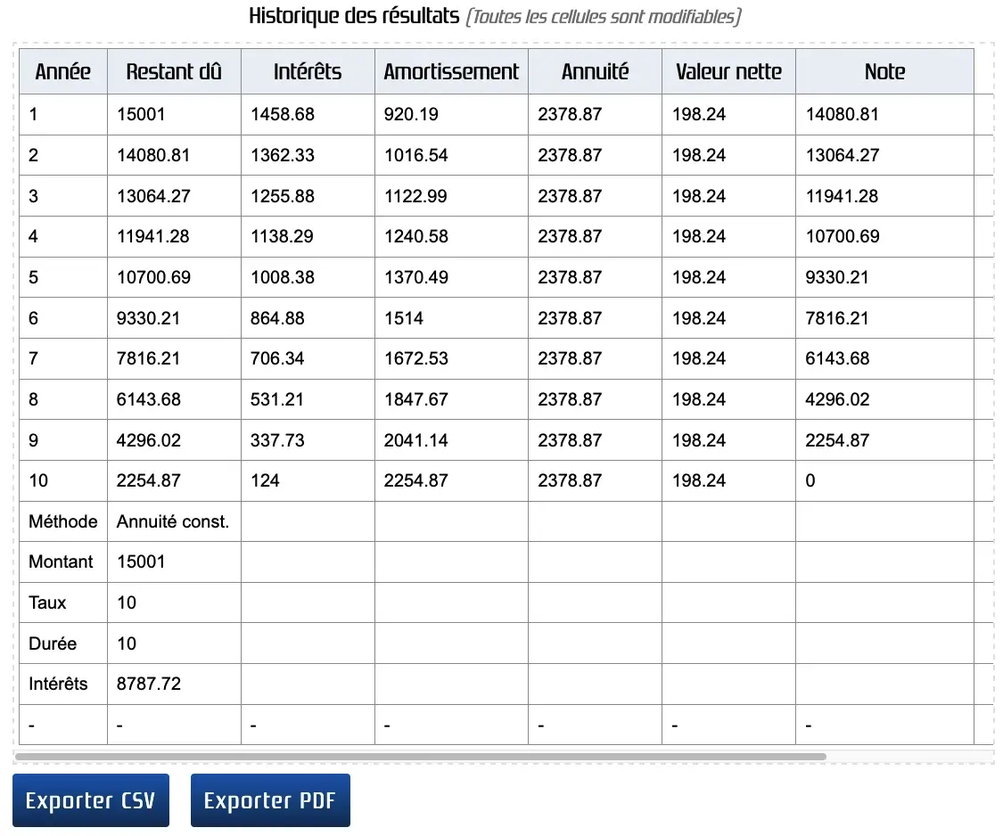Click interest cell 864.88
1003x836 pixels.
[308, 318]
